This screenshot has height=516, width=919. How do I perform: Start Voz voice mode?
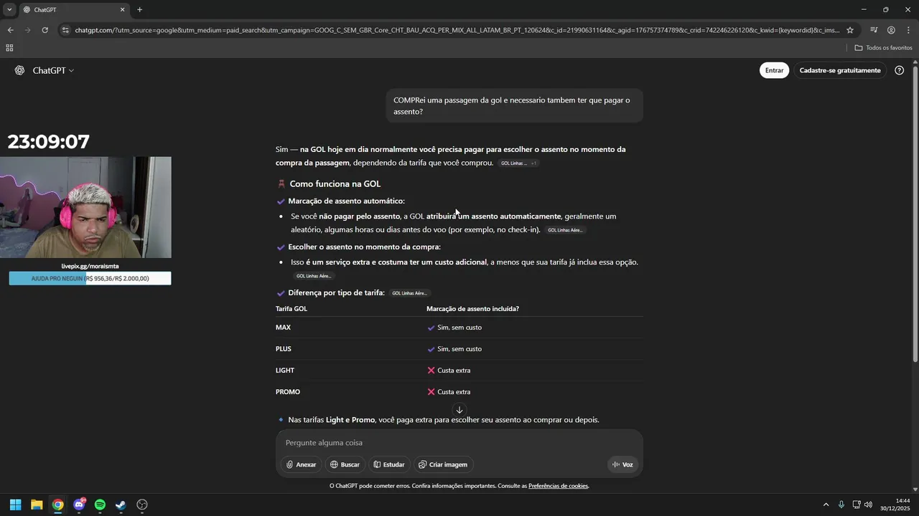click(x=622, y=464)
